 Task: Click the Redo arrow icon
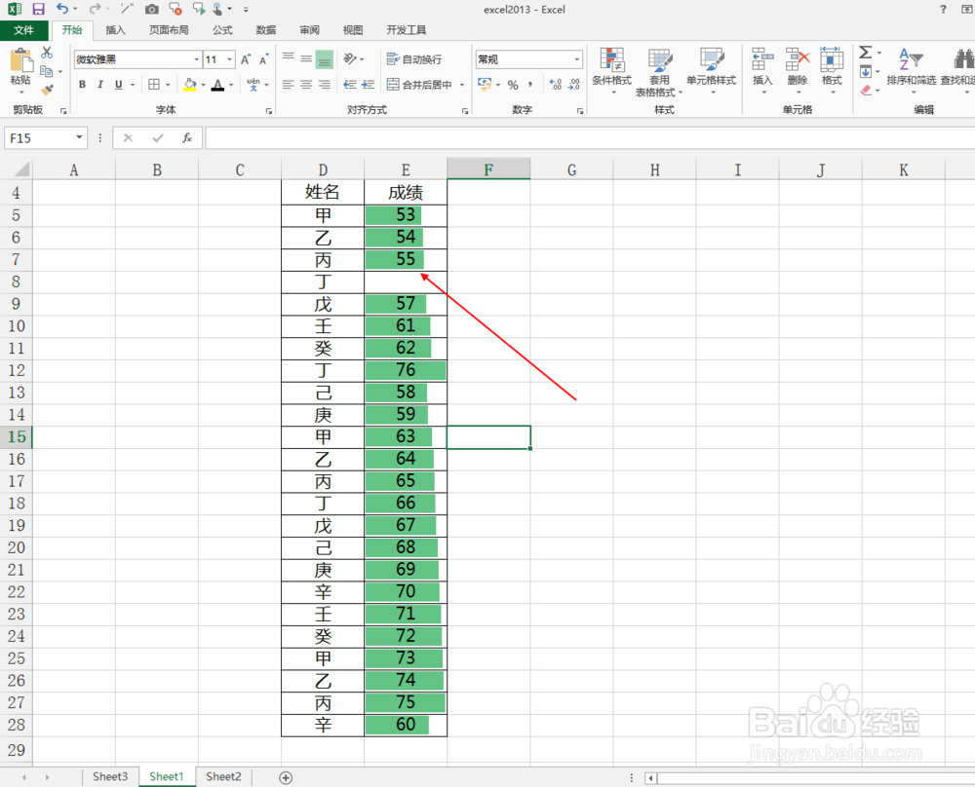click(95, 9)
